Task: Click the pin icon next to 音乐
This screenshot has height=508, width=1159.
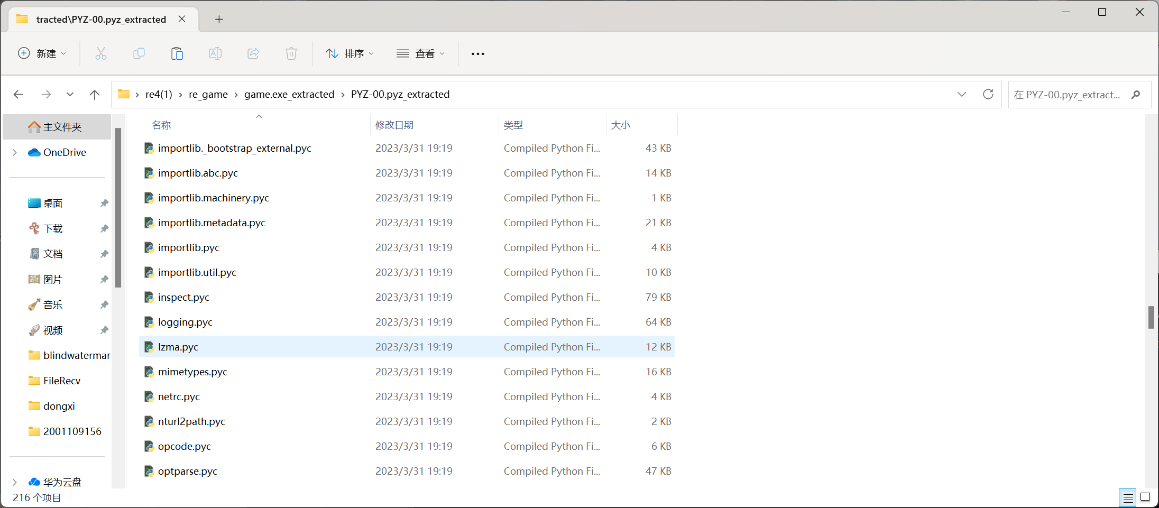Action: 104,304
